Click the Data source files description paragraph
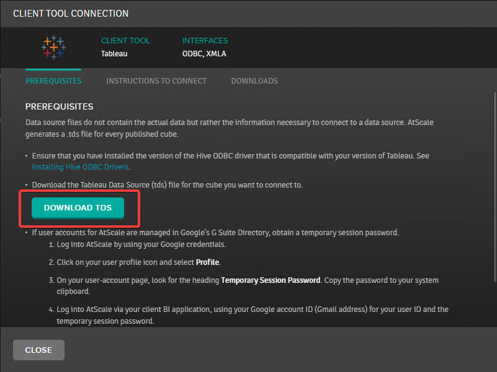 click(x=230, y=128)
